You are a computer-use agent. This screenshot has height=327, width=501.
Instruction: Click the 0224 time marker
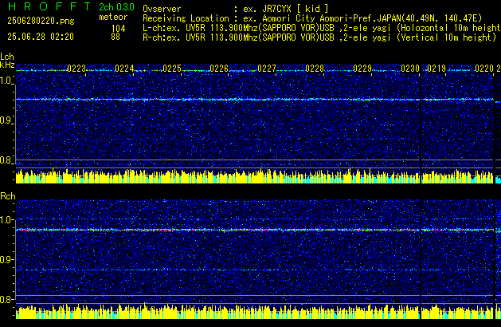click(124, 69)
